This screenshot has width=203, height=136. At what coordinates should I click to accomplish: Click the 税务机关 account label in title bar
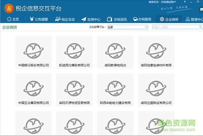[162, 2]
